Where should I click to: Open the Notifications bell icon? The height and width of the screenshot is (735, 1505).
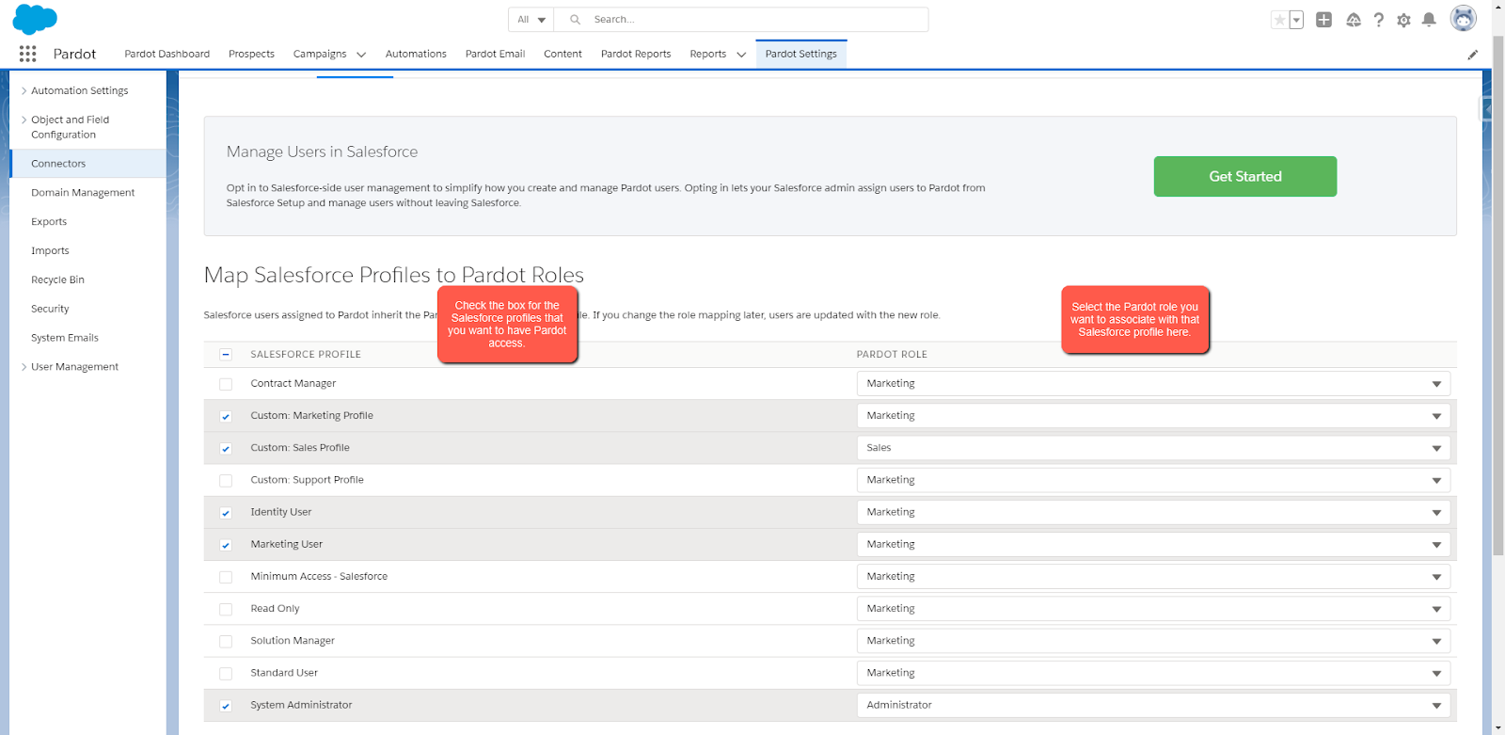(1429, 20)
